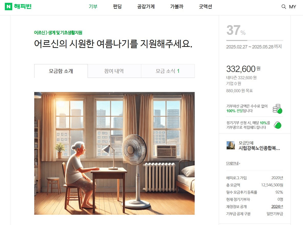This screenshot has height=225, width=303.
Task: Open the 굿액션 menu item
Action: pyautogui.click(x=205, y=7)
